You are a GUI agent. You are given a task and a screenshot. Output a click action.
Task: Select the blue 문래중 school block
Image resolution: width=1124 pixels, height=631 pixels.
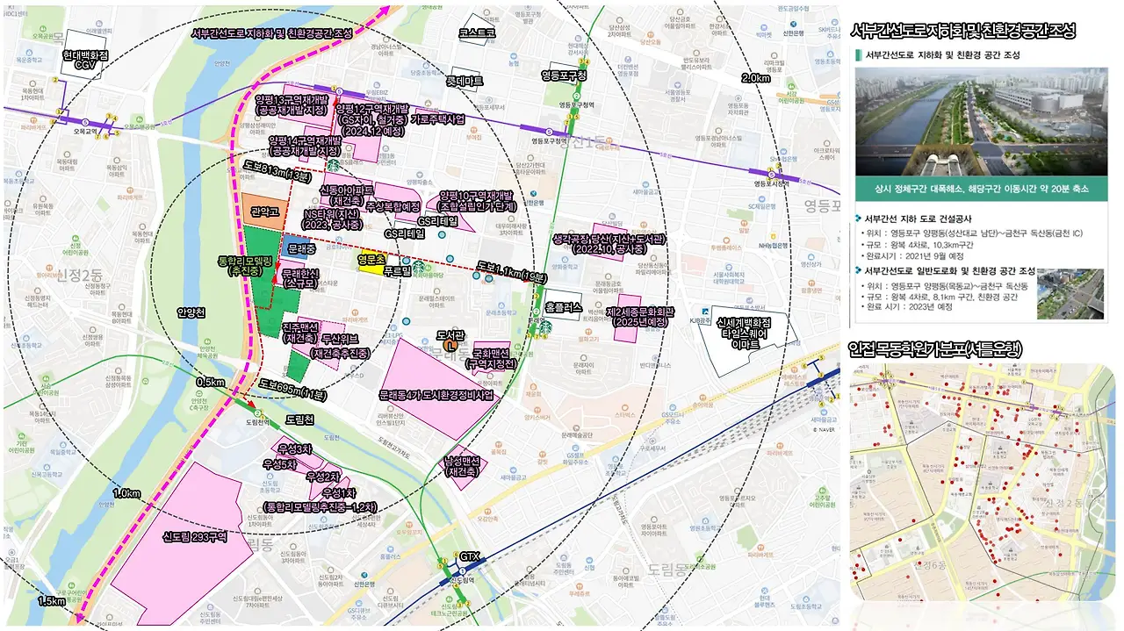295,251
